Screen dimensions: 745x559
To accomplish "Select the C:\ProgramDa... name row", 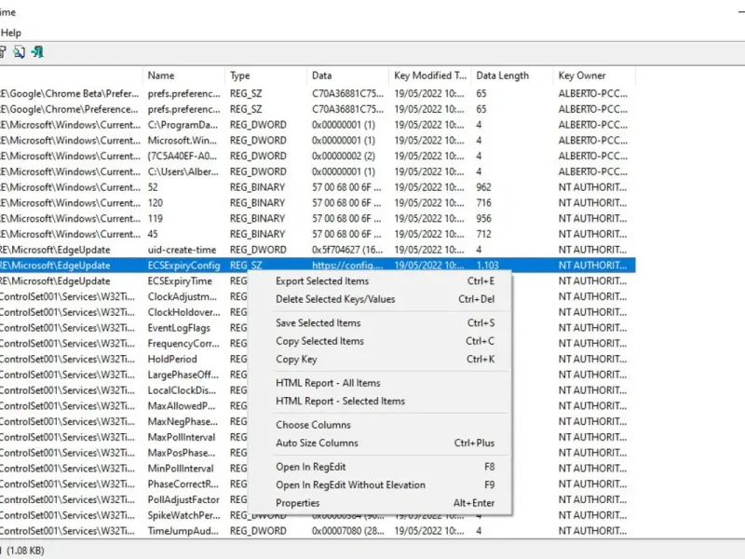I will [x=318, y=125].
